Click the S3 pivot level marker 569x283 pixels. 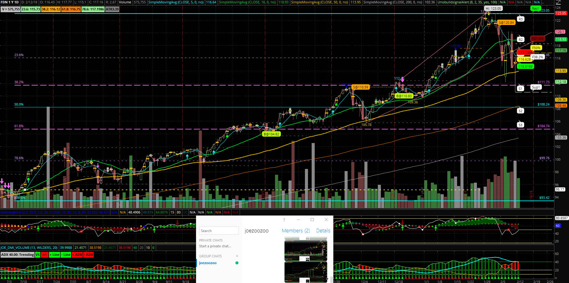(521, 125)
